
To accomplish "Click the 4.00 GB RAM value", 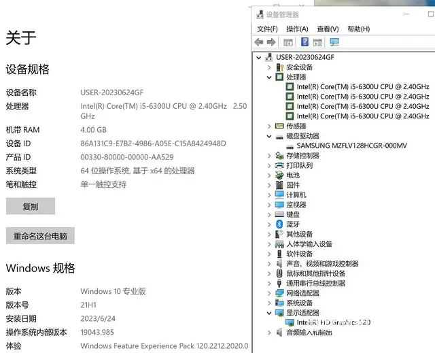I will (x=94, y=130).
